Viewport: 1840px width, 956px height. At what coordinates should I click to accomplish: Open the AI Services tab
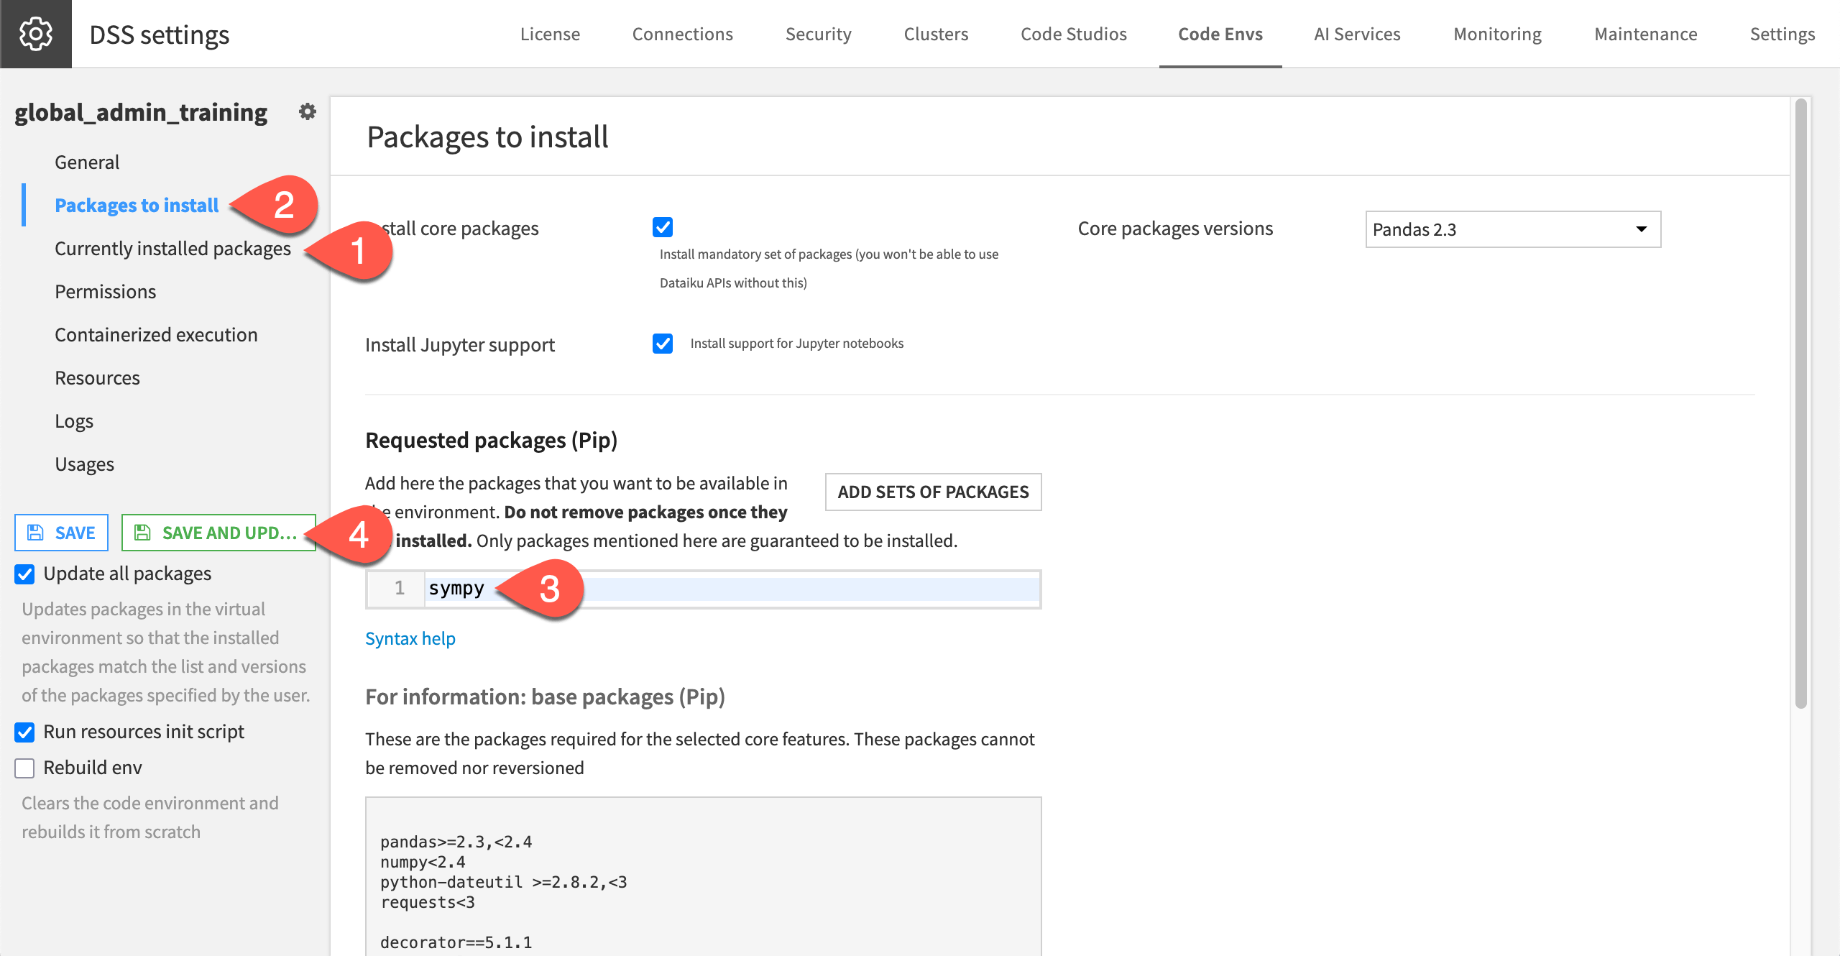(1357, 34)
